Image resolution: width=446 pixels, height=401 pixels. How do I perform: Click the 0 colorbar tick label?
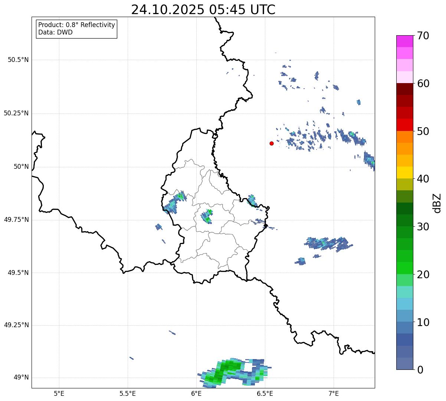[x=420, y=370]
